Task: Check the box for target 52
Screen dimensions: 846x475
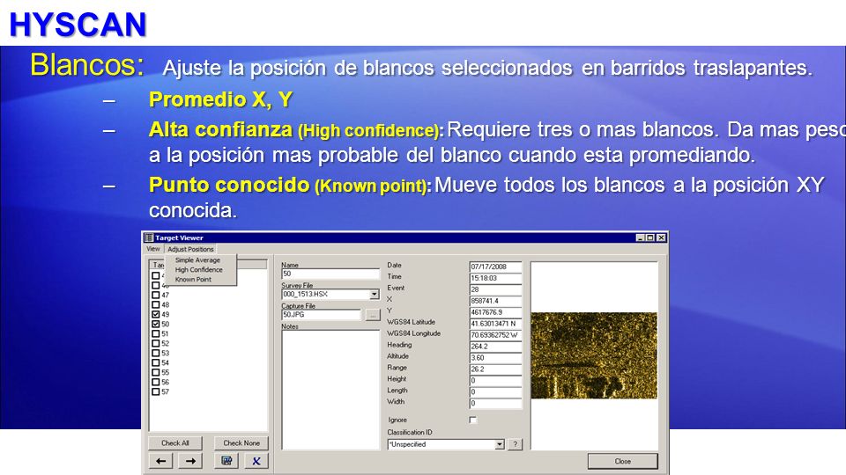Action: click(x=155, y=344)
